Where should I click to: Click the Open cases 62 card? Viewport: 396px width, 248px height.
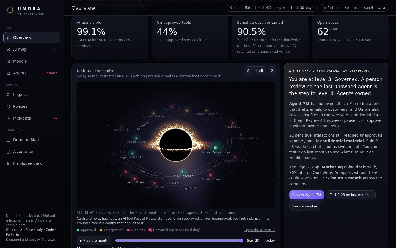tap(350, 37)
